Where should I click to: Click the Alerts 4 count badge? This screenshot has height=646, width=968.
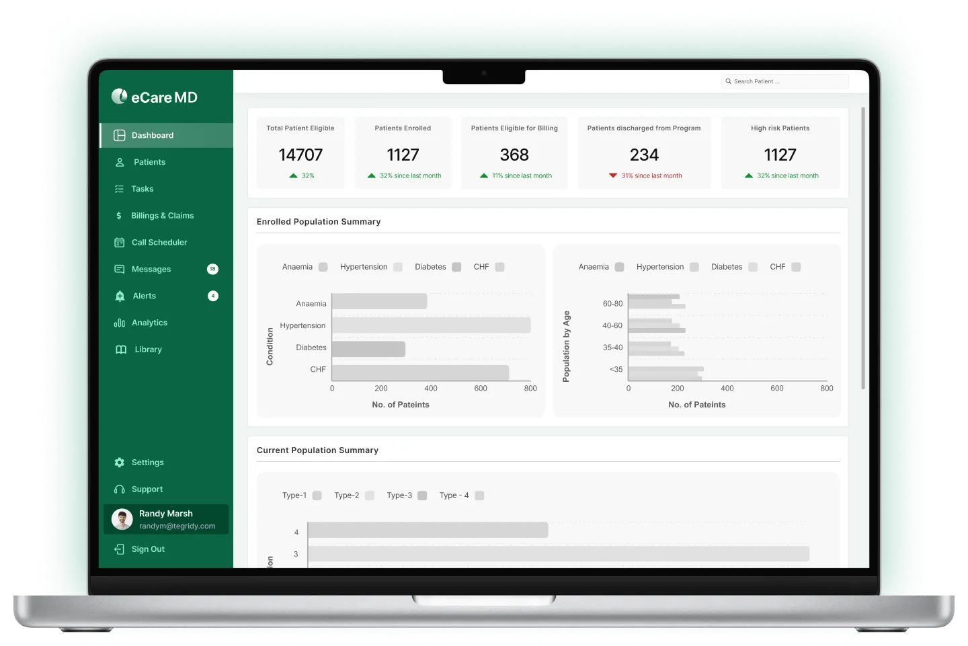pos(213,296)
